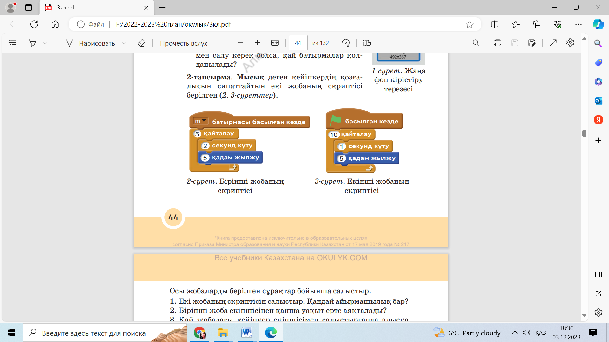Enter full screen PDF view
This screenshot has width=609, height=342.
tap(553, 43)
